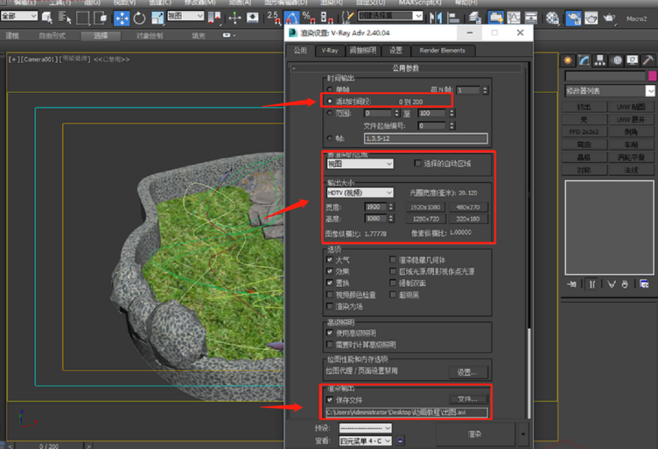
Task: Open the render button arrow dropdown
Action: click(x=523, y=434)
